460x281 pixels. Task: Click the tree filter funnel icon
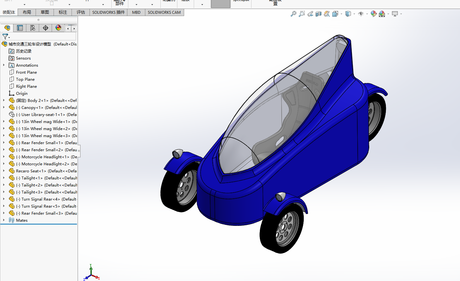[x=6, y=37]
